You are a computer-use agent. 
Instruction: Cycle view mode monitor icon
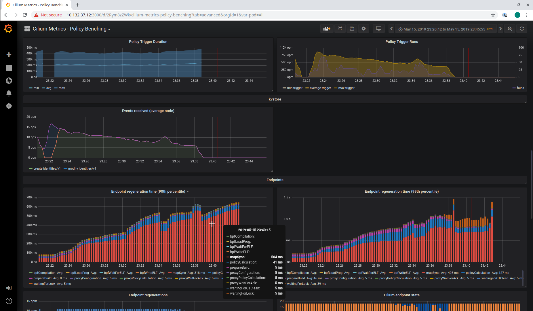pyautogui.click(x=379, y=29)
